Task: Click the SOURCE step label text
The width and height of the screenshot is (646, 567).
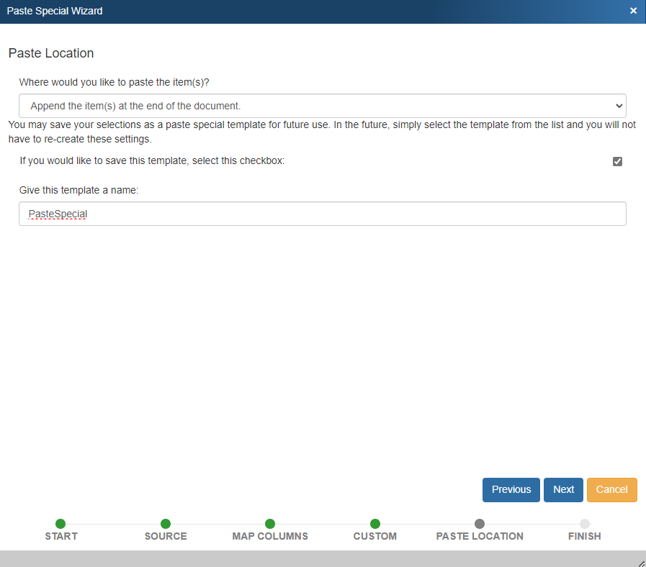Action: point(166,536)
